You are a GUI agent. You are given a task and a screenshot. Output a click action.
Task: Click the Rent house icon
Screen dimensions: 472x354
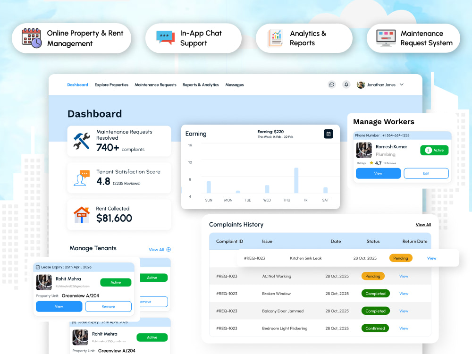(82, 215)
